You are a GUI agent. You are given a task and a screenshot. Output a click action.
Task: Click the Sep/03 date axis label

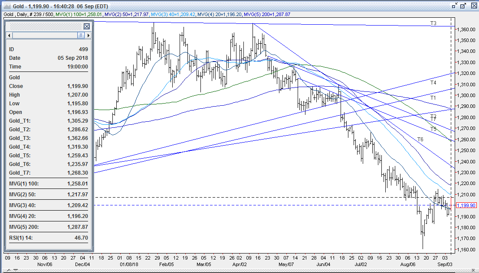(445, 264)
